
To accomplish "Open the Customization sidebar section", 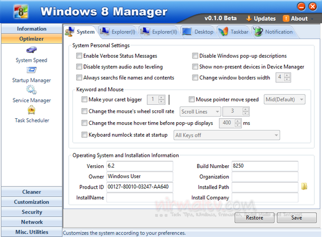I will (x=31, y=202).
